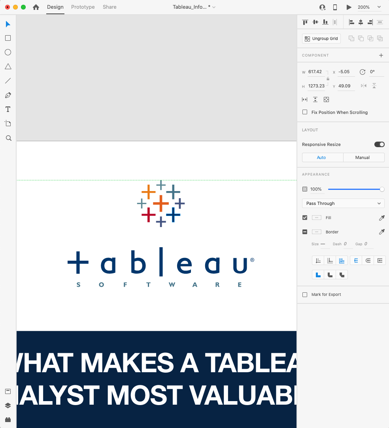389x428 pixels.
Task: Open the 200% zoom level dropdown
Action: pyautogui.click(x=369, y=7)
